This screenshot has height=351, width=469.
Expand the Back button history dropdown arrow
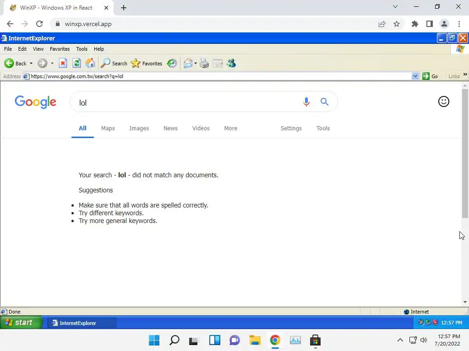(31, 63)
